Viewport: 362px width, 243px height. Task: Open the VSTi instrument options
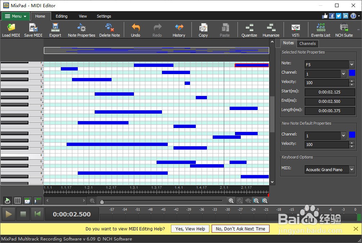pos(295,30)
